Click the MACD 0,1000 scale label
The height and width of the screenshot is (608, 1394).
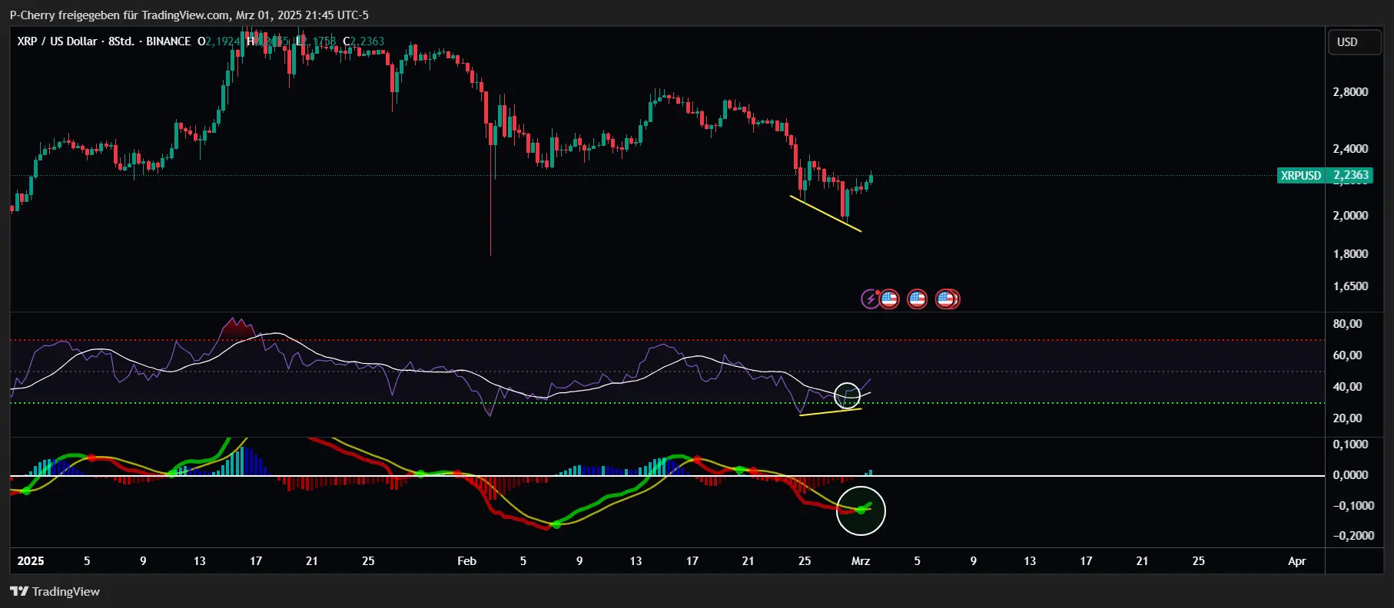[x=1350, y=444]
